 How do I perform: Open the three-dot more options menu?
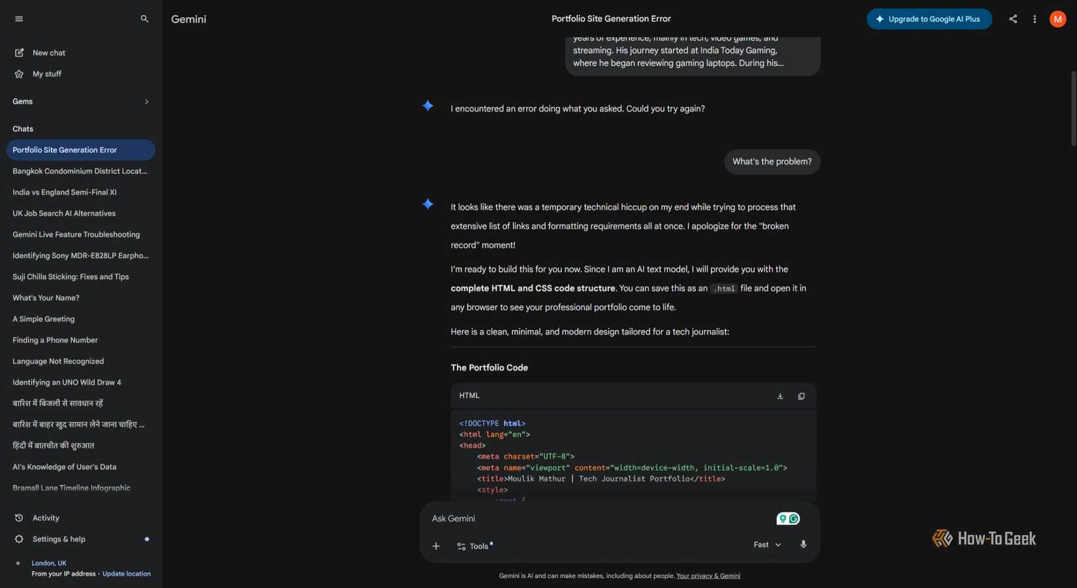(1035, 19)
